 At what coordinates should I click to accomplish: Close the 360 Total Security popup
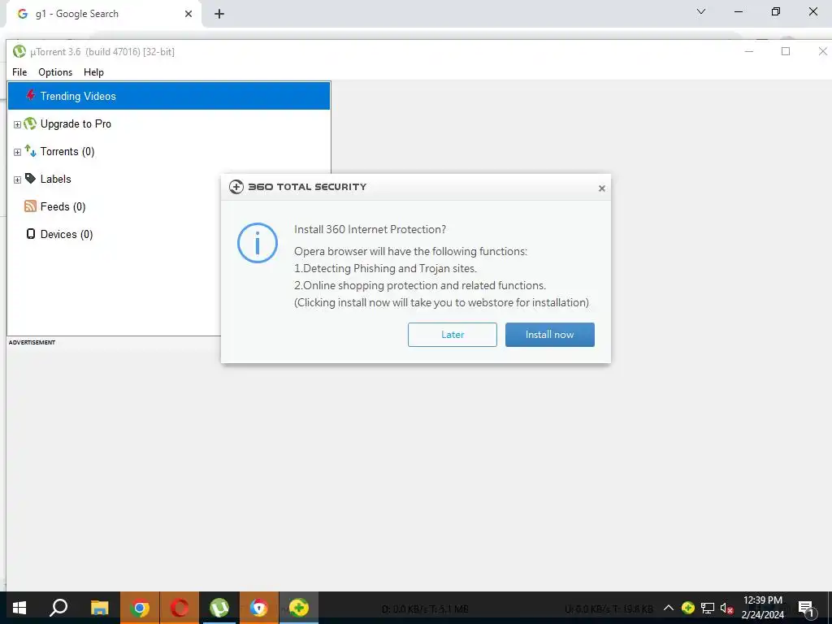click(x=602, y=188)
